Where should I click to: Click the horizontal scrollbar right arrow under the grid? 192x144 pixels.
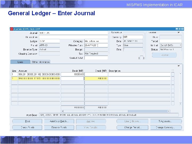coord(169,111)
